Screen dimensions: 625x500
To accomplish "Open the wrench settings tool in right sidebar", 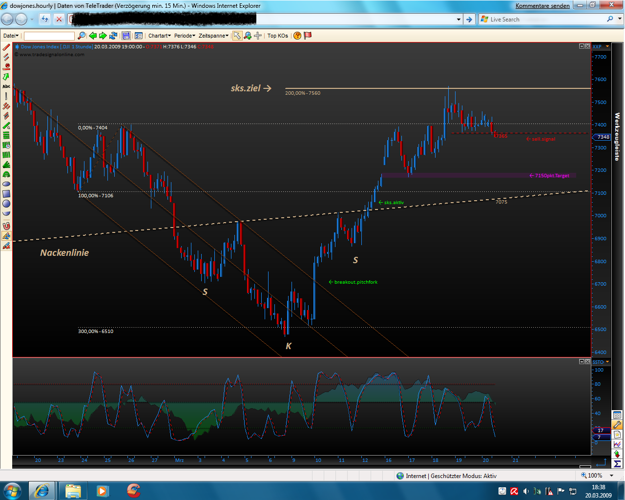I will (617, 425).
